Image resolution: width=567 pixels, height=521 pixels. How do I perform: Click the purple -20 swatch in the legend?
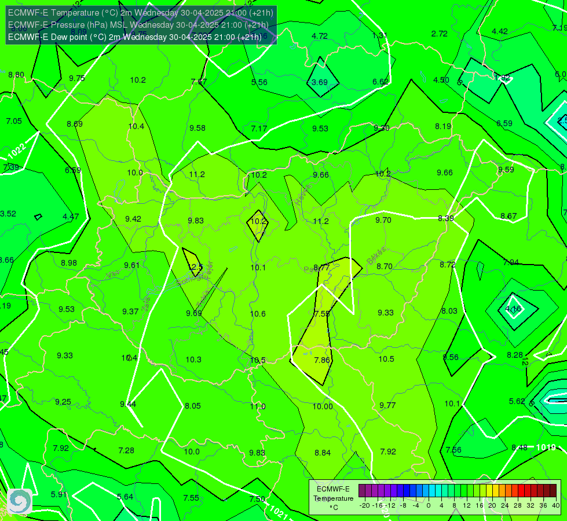[361, 491]
